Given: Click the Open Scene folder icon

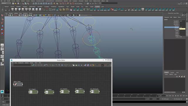Looking at the screenshot, I should pos(16,4).
